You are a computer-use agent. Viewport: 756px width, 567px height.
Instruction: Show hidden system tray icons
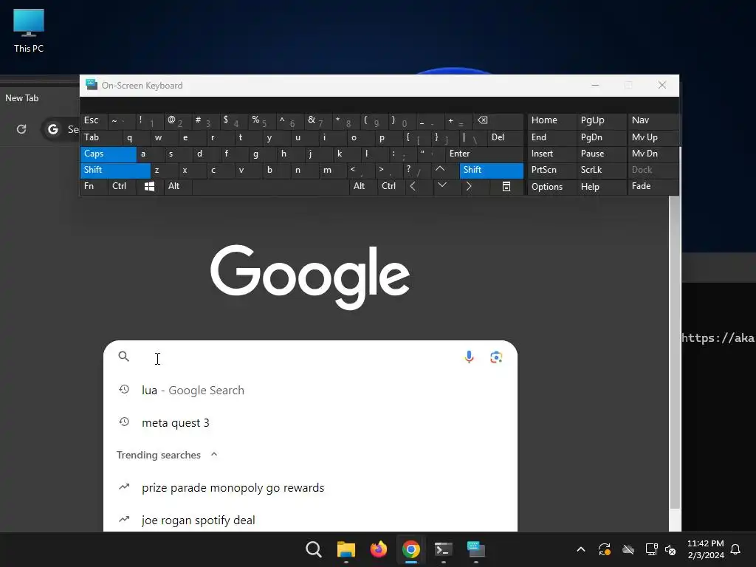point(581,549)
